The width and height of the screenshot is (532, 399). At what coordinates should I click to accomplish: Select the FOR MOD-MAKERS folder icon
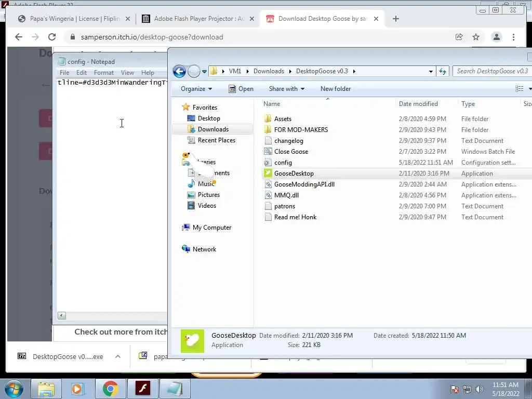click(268, 129)
